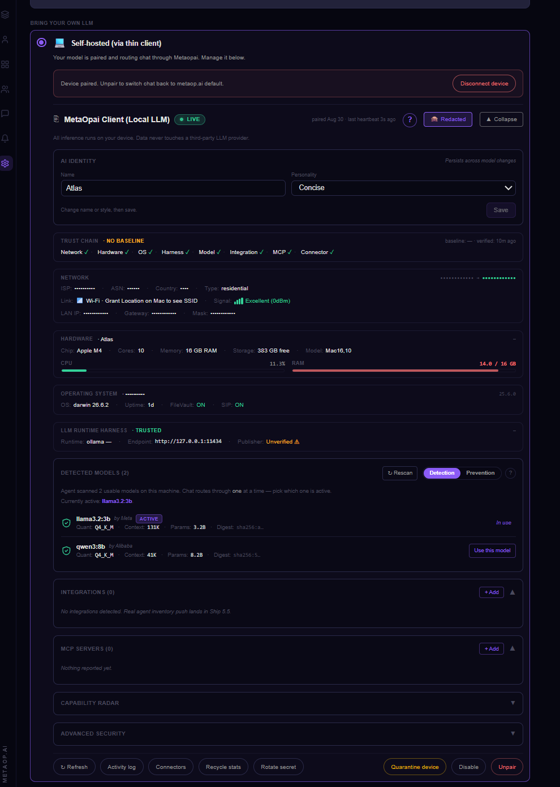
Task: Click the Unpair button
Action: [507, 767]
